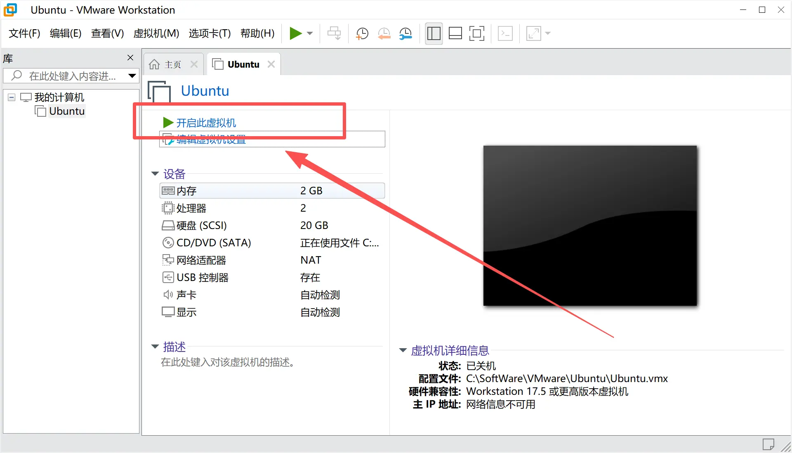Maximize the VMware Workstation window

click(x=762, y=10)
